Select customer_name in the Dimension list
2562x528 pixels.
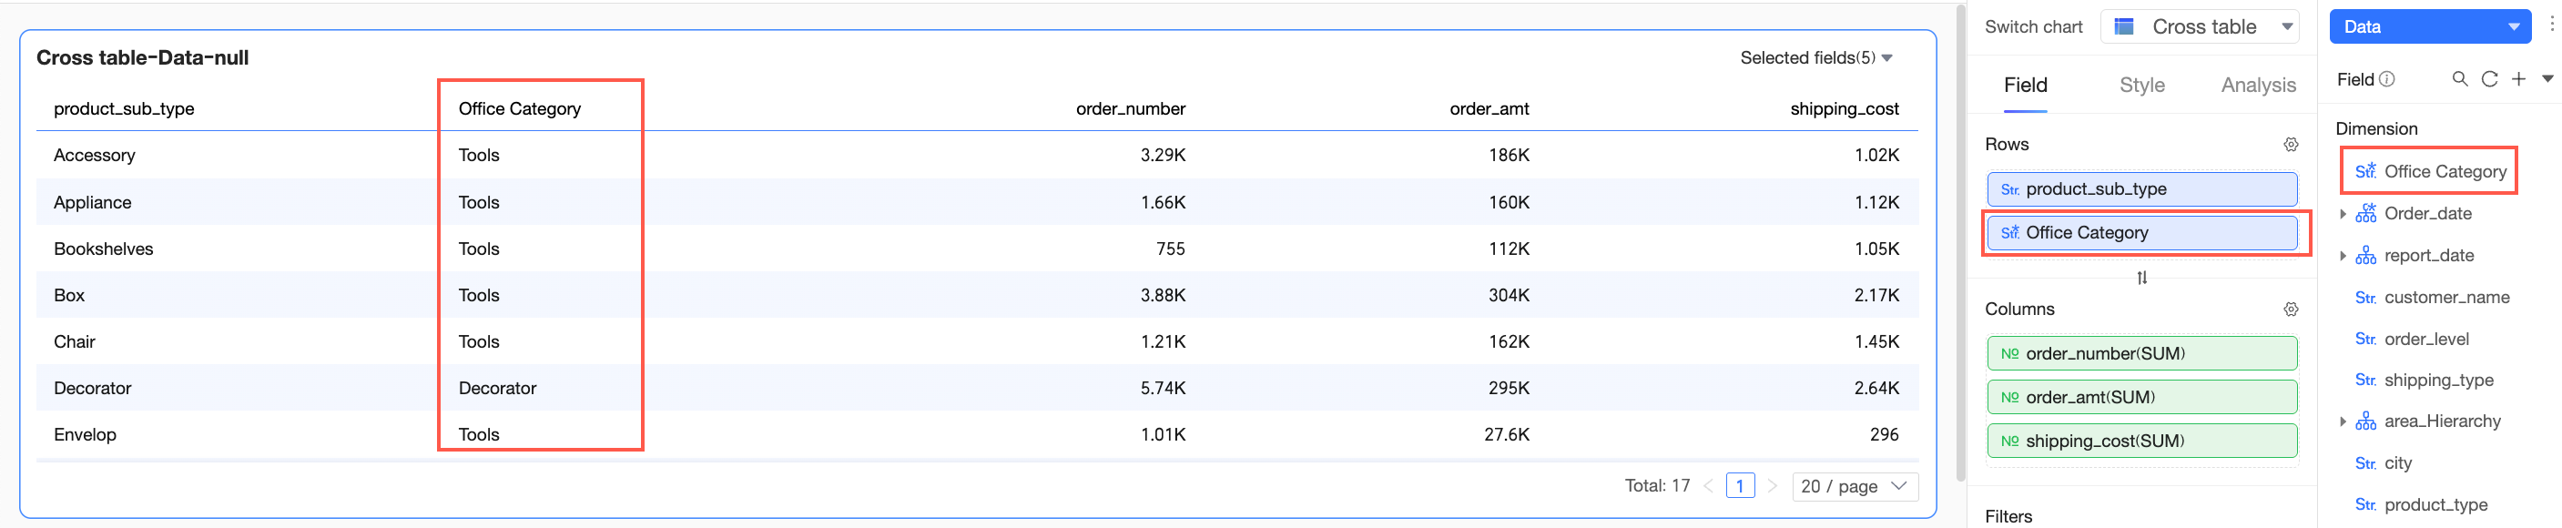click(x=2445, y=298)
